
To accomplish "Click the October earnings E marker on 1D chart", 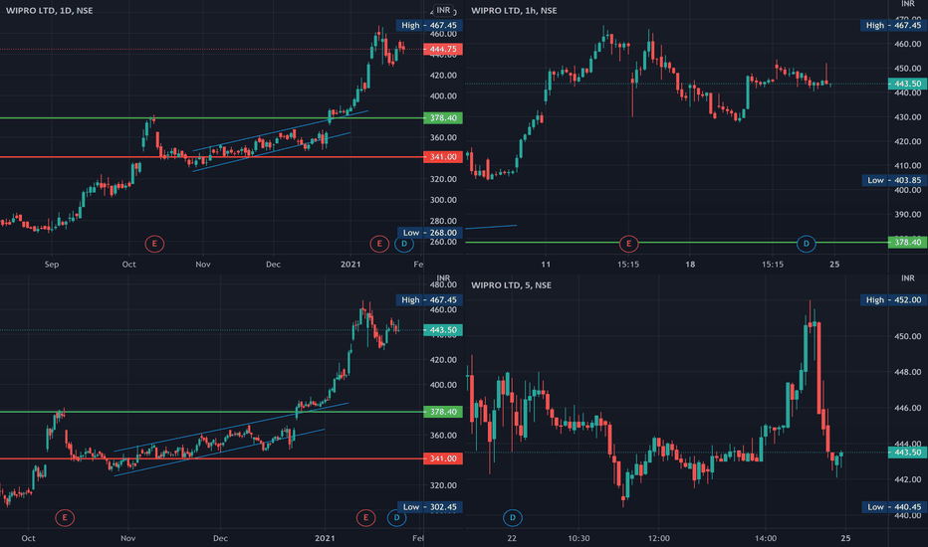I will (154, 244).
